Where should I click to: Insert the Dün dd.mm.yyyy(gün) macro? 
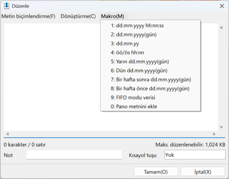(150, 70)
